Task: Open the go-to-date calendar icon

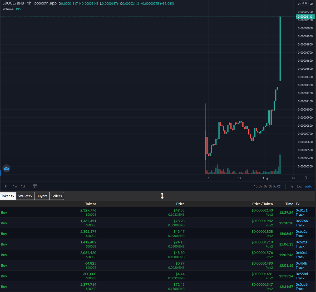Action: (x=35, y=186)
